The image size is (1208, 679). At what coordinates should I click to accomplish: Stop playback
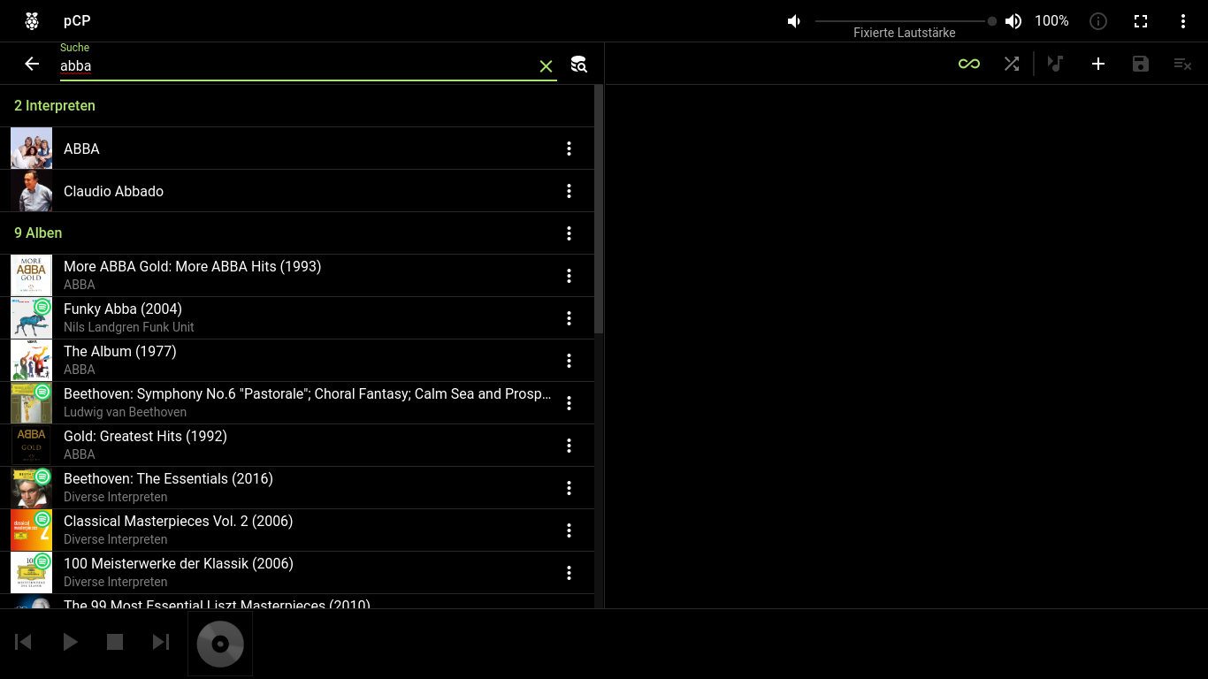click(x=115, y=642)
